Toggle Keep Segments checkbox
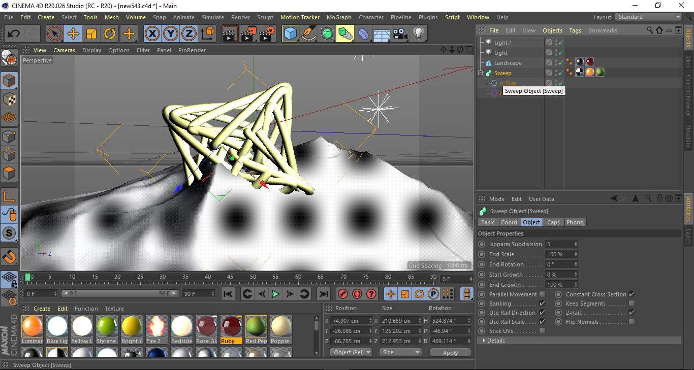This screenshot has width=694, height=370. point(632,304)
